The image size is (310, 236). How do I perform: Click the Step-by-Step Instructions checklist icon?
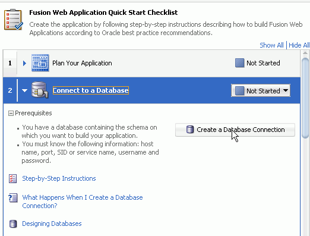[13, 178]
